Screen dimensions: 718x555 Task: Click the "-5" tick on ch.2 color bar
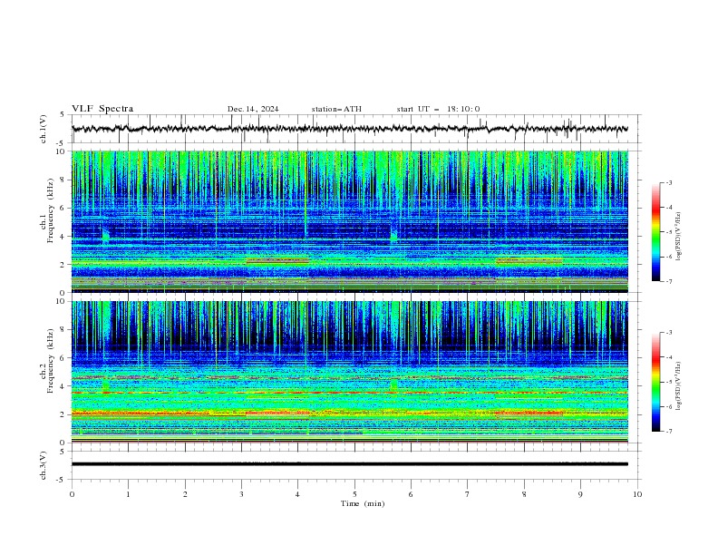pos(668,382)
